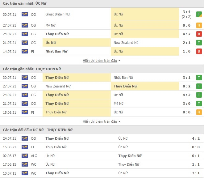204x178 pixels.
Task: Click the orange H badge on the 15.06.21 friendly row
Action: click(199, 112)
